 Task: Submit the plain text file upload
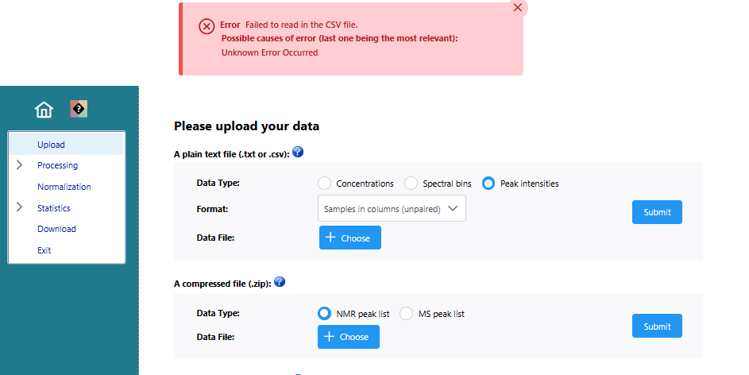pyautogui.click(x=657, y=212)
